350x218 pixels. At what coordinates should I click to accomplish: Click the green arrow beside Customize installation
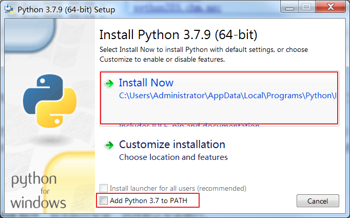(109, 145)
